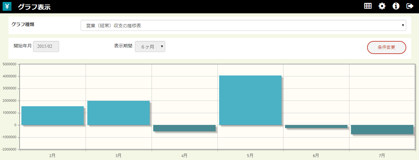Select the small negative June bar

click(x=316, y=127)
